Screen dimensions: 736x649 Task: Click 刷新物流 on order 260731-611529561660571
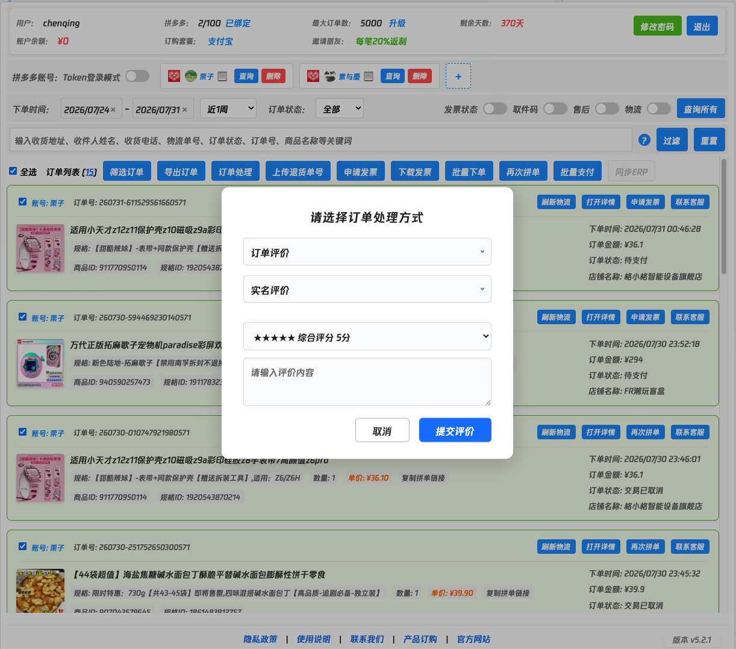[x=556, y=202]
